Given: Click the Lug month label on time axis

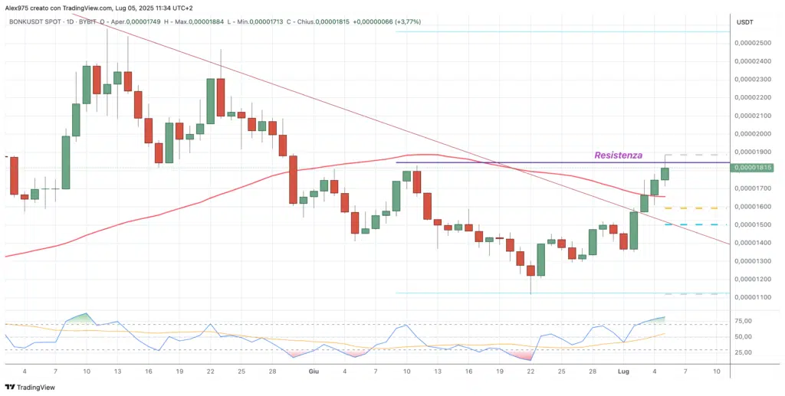Looking at the screenshot, I should click(623, 371).
